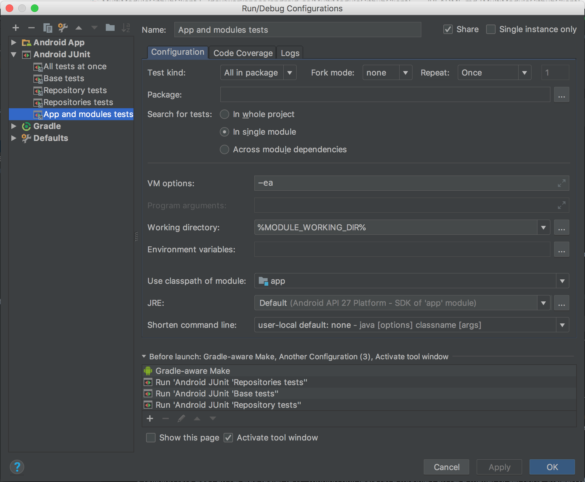Screen dimensions: 585x482
Task: Open edit defaults wrench icon
Action: [x=63, y=28]
